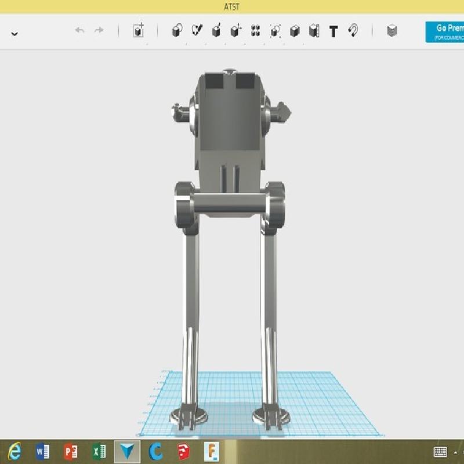
Task: Open SketchUp from the taskbar
Action: point(183,452)
